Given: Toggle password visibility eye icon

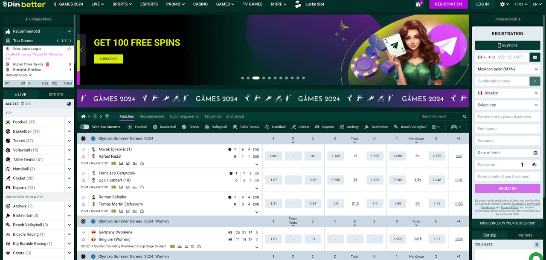Looking at the screenshot, I should click(534, 165).
